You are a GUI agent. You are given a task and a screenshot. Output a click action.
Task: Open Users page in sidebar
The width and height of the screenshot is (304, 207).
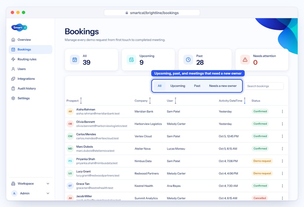(30, 69)
